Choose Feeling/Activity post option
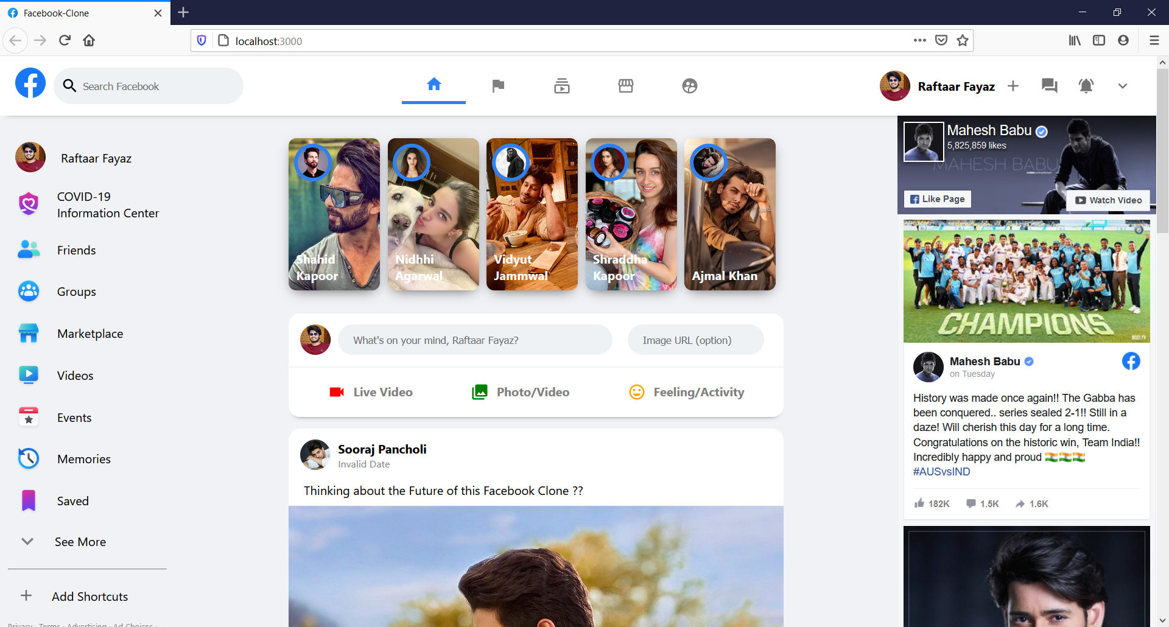Viewport: 1169px width, 627px height. point(687,392)
